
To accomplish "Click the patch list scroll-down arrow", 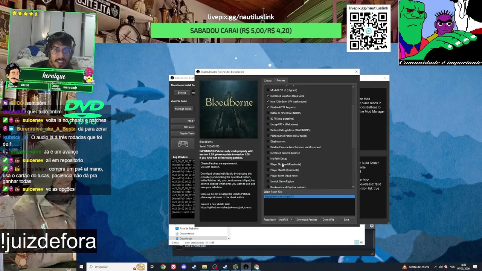I will pyautogui.click(x=353, y=187).
